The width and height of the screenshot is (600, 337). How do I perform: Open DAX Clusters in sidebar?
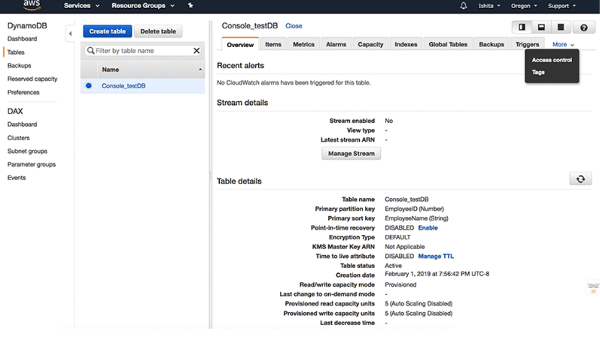click(x=19, y=138)
